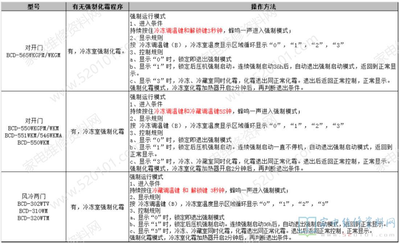Select model text 'BCD-551WKM/546WKMA'
The image size is (399, 244).
(33, 135)
